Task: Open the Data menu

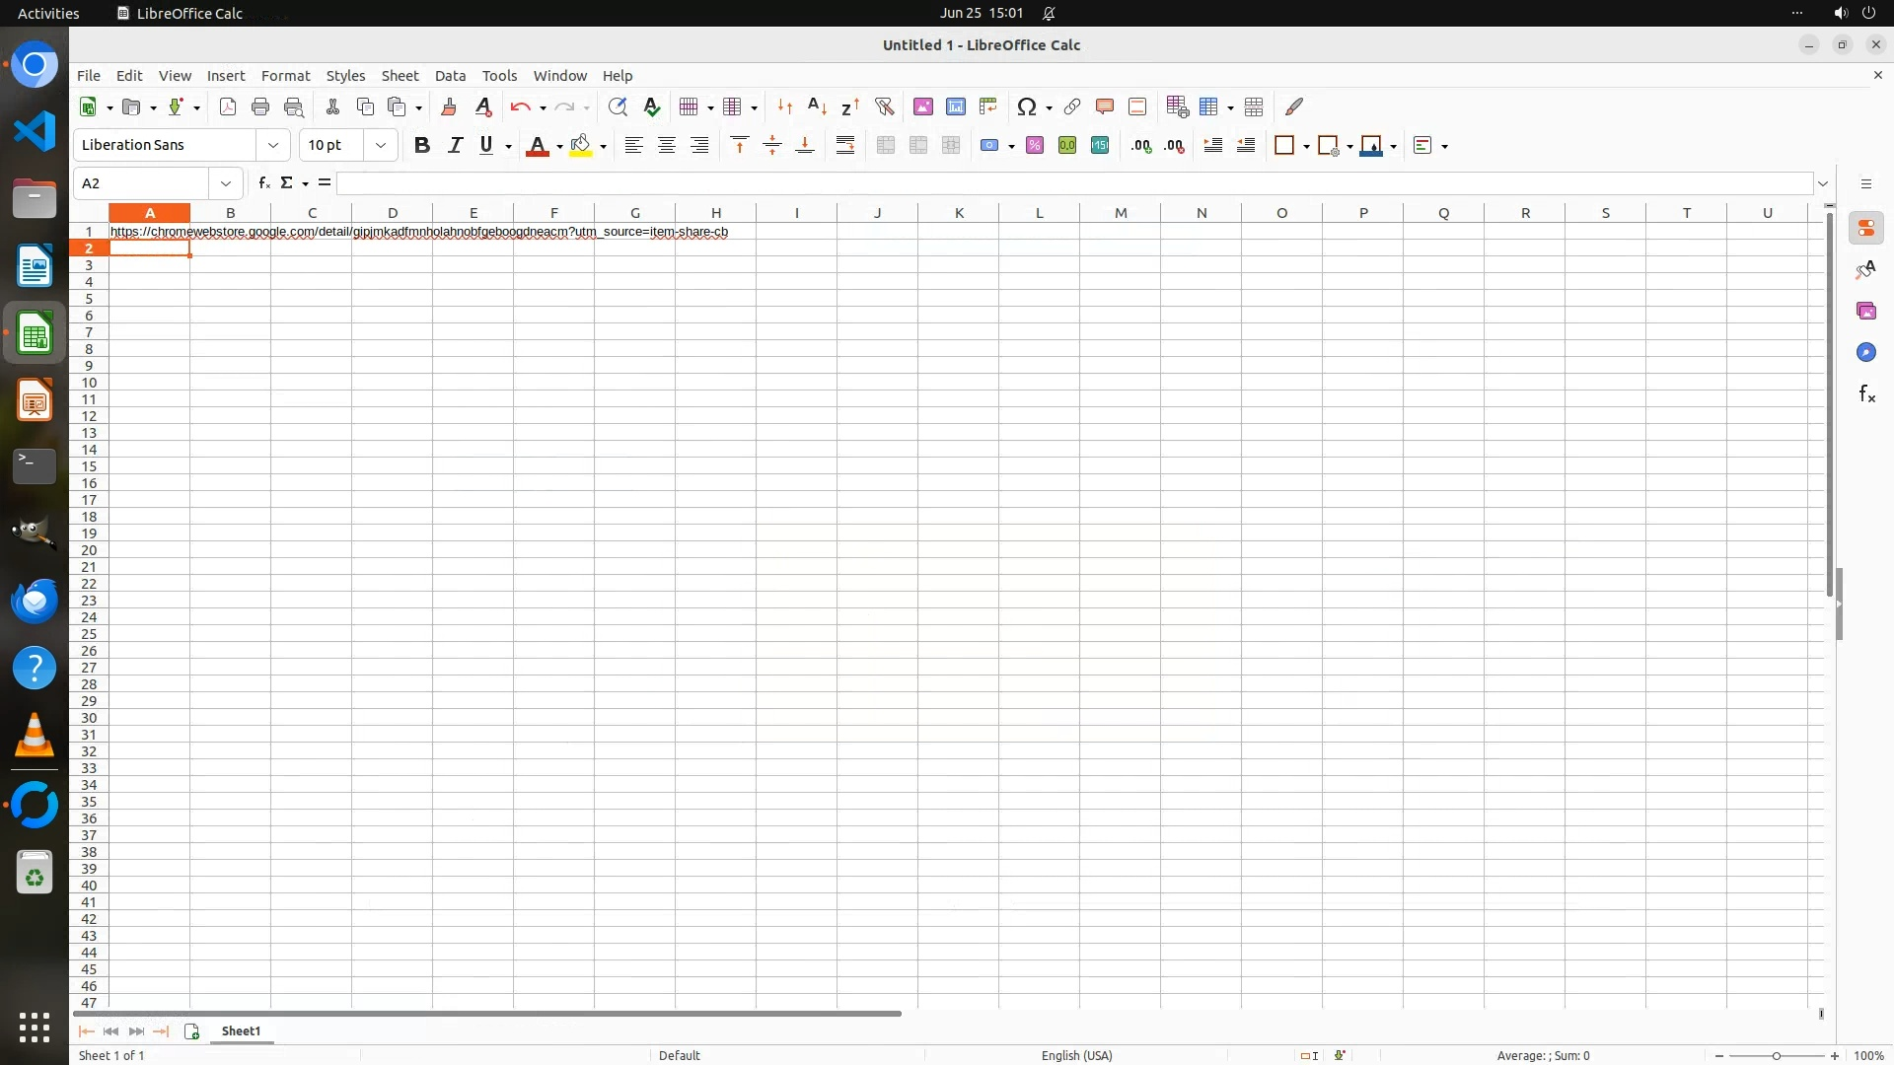Action: pos(450,76)
